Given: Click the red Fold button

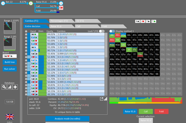Looking at the screenshot, I should point(161,111).
